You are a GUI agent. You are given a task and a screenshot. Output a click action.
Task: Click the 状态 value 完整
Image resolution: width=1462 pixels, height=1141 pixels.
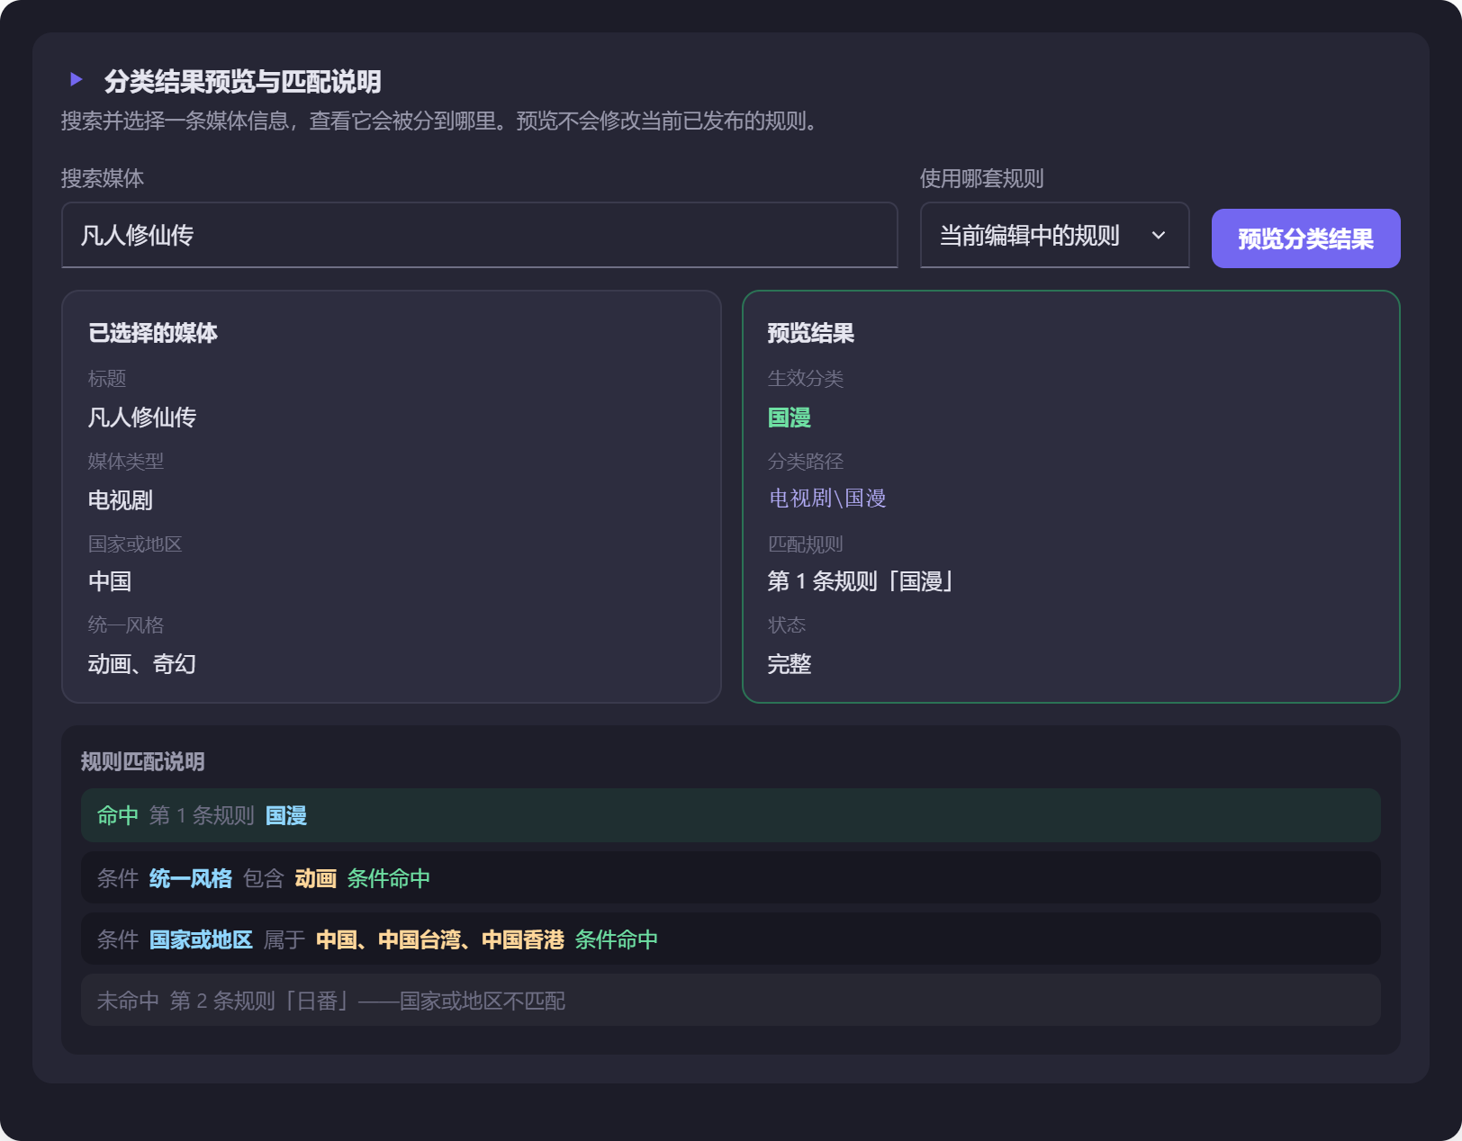tap(790, 664)
